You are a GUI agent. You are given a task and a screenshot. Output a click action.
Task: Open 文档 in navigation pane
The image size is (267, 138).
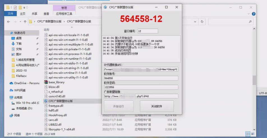[19, 49]
